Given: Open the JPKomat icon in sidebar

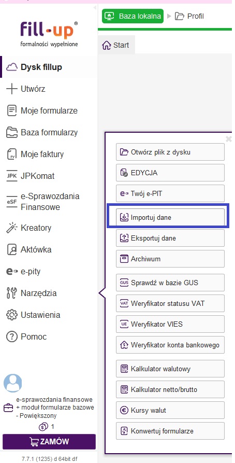Looking at the screenshot, I should 12,176.
